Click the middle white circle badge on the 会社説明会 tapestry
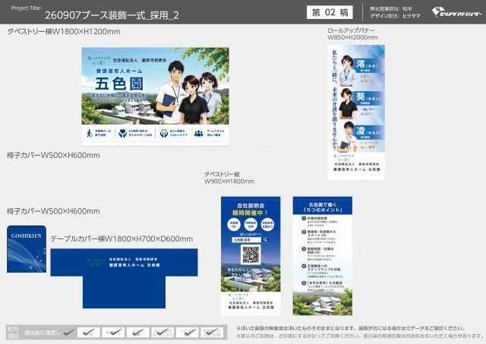The height and width of the screenshot is (344, 486). [251, 224]
